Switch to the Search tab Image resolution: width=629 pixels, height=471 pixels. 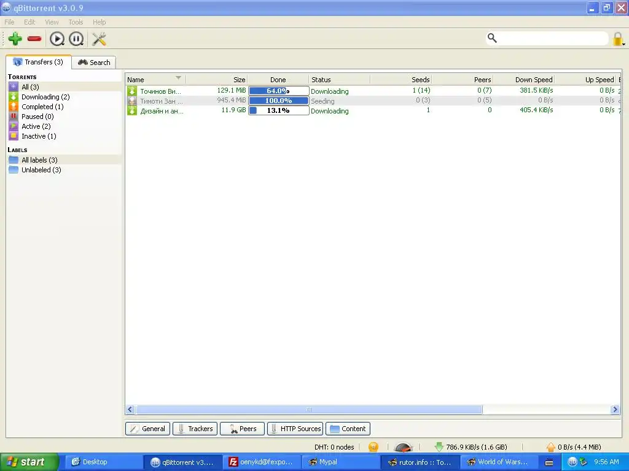tap(94, 63)
